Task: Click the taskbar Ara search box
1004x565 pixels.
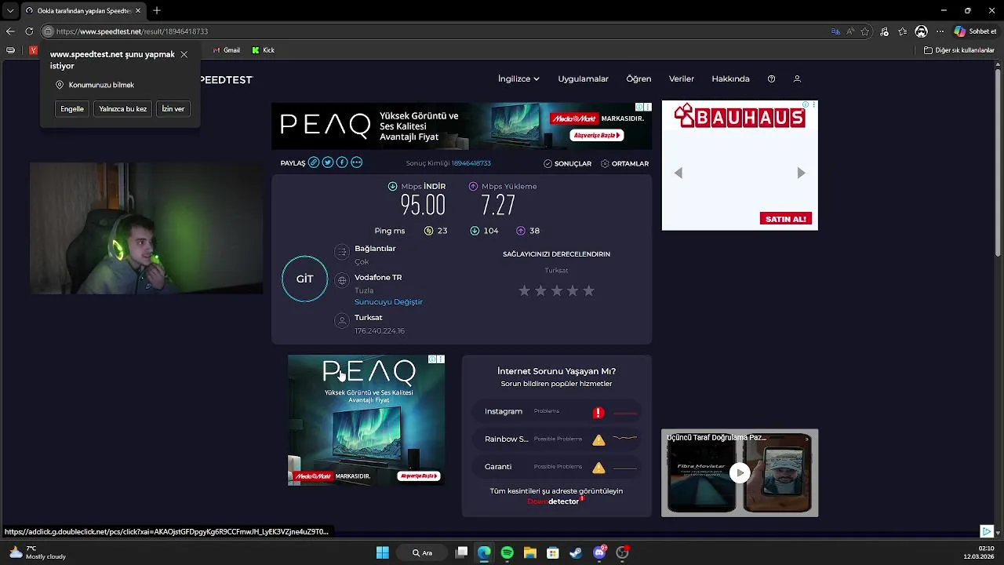Action: pyautogui.click(x=424, y=552)
